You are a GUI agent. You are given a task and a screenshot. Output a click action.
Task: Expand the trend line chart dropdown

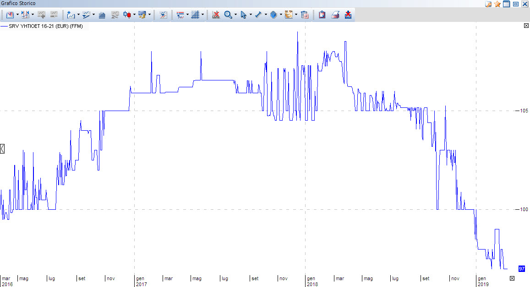coord(93,15)
